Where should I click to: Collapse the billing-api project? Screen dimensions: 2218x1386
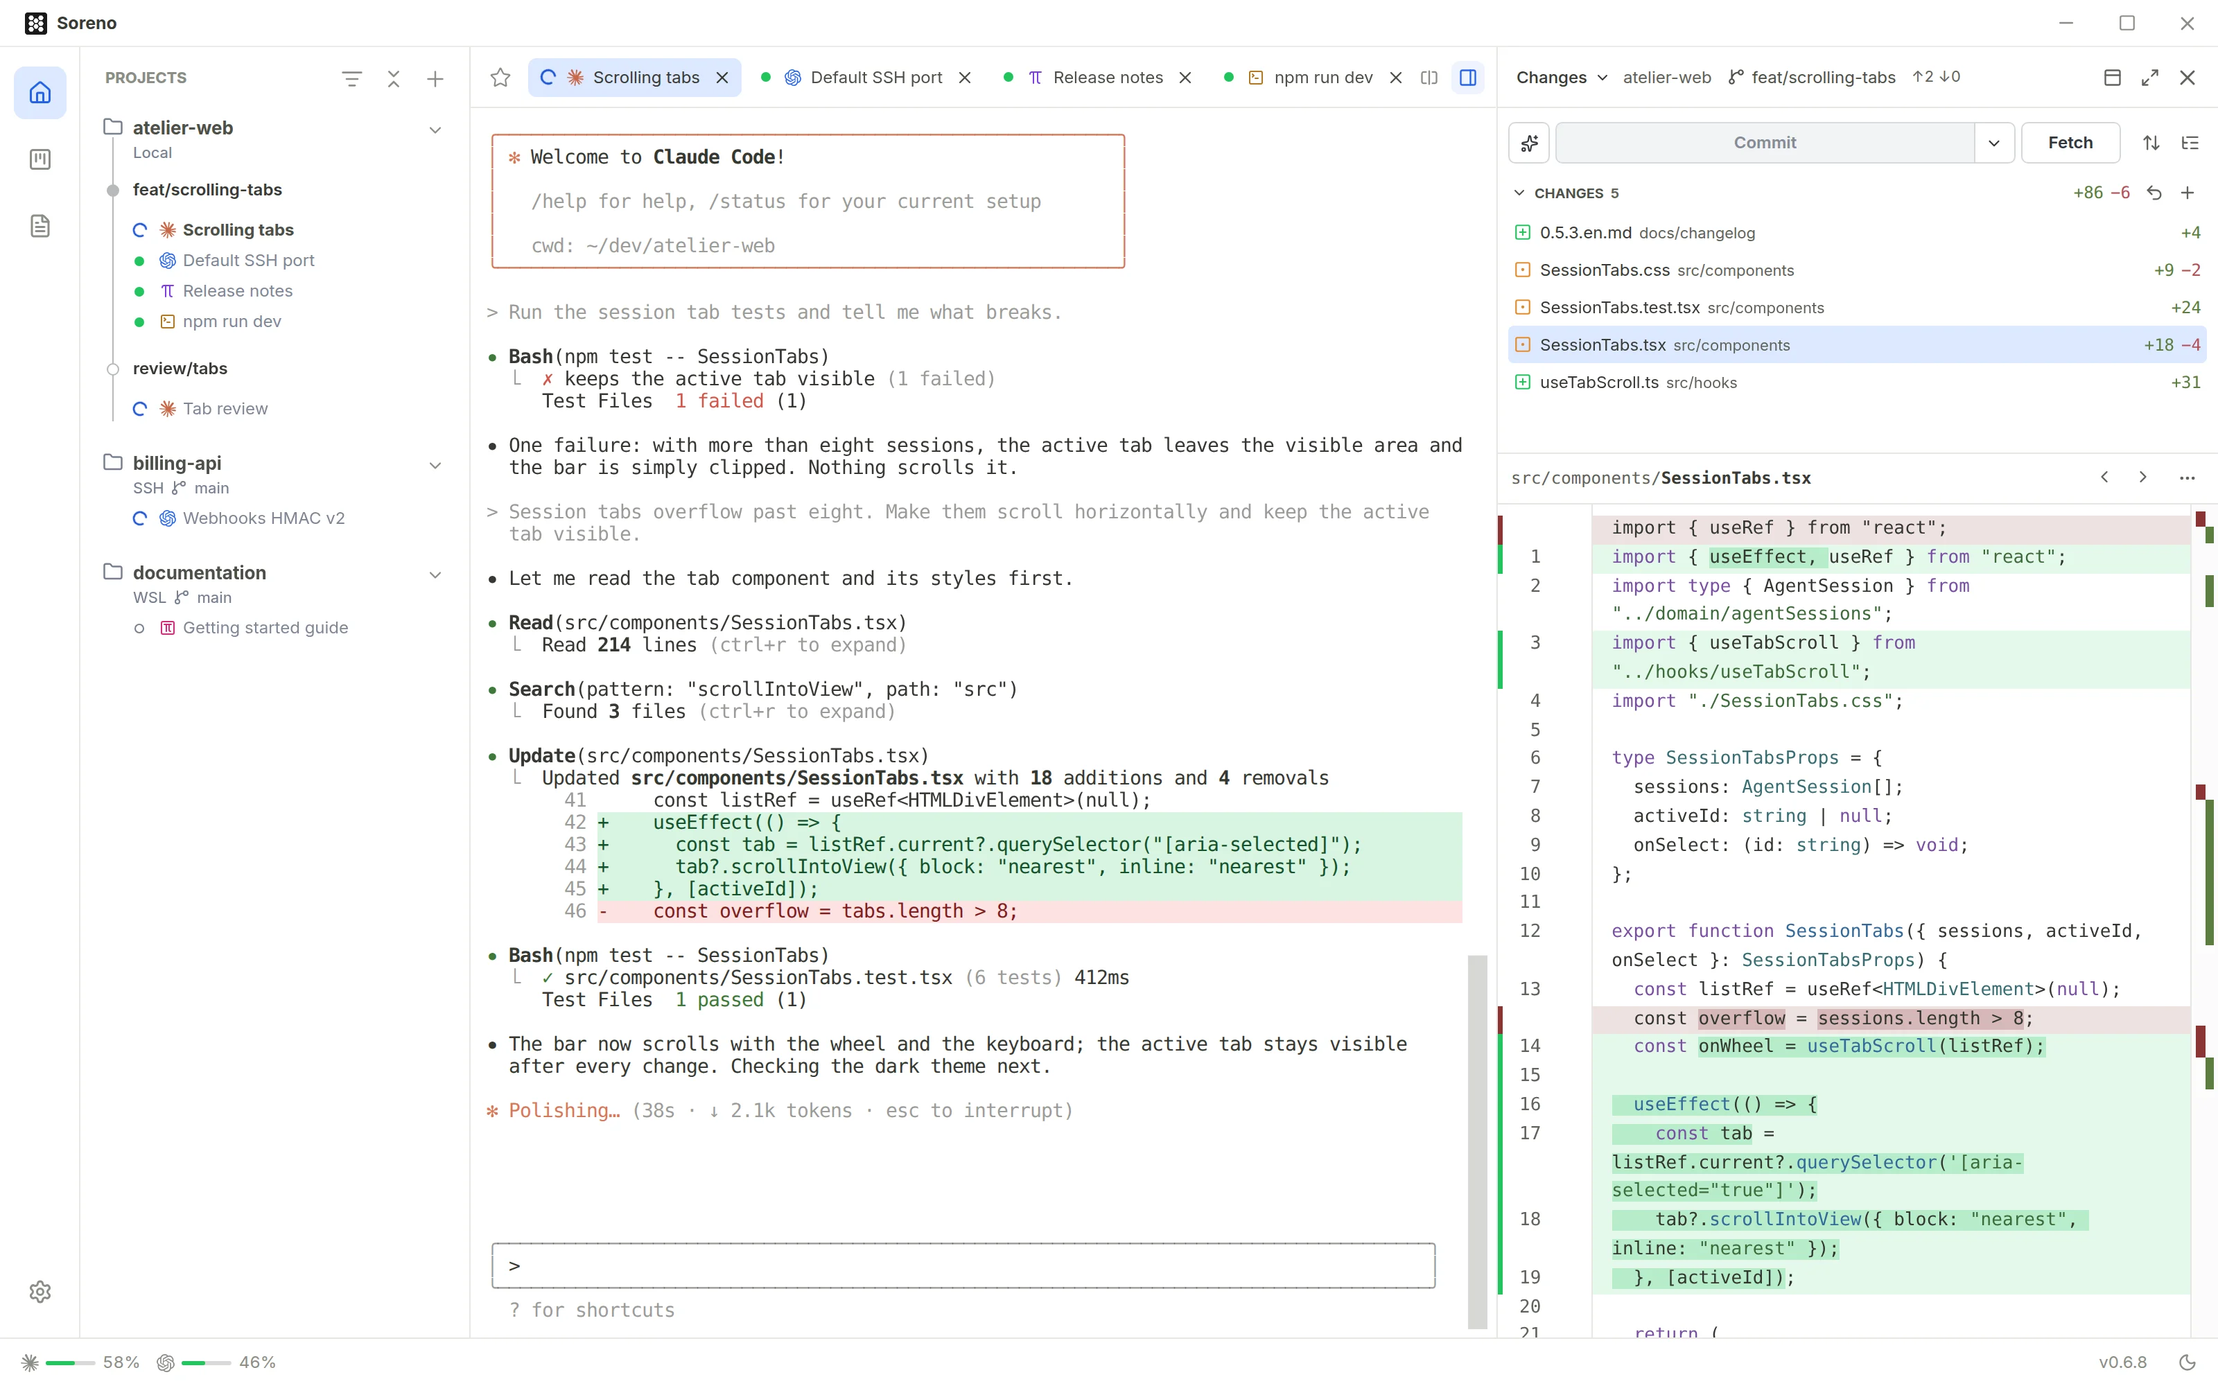coord(435,466)
